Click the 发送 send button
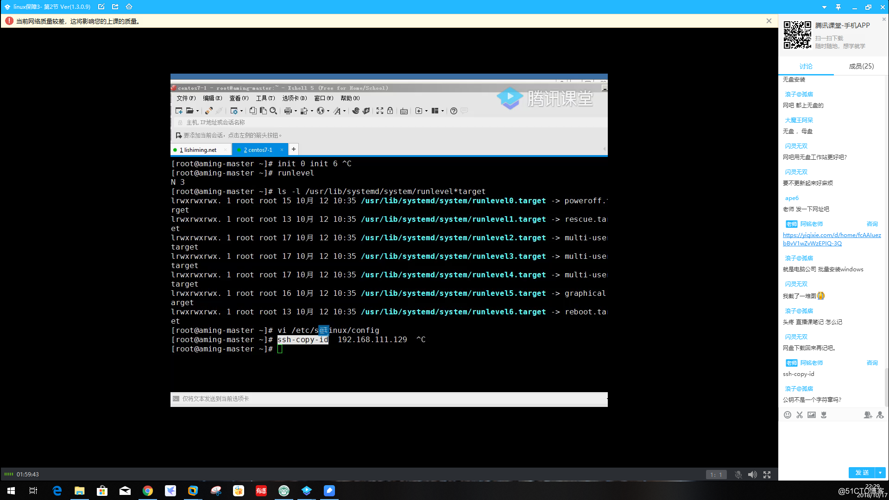 [x=862, y=473]
